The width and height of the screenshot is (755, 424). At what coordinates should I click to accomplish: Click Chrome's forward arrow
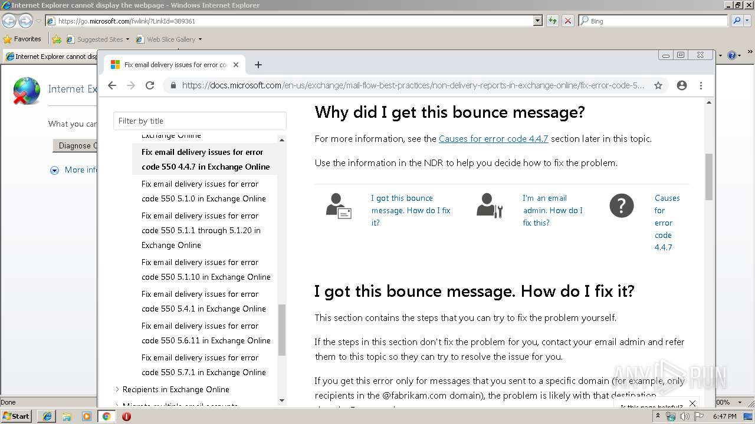click(131, 85)
